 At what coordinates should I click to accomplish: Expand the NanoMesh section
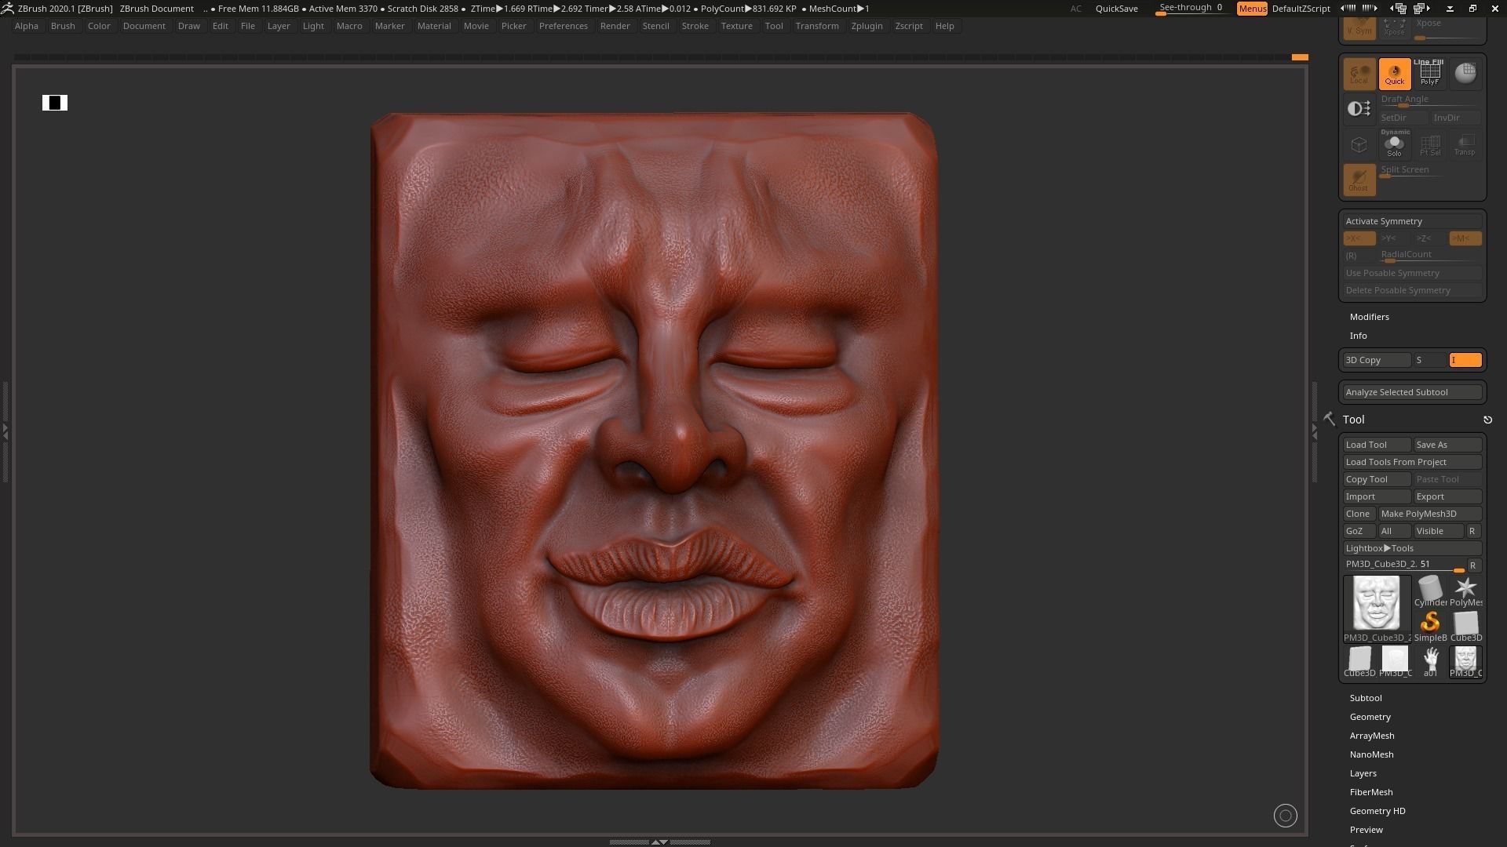1371,754
